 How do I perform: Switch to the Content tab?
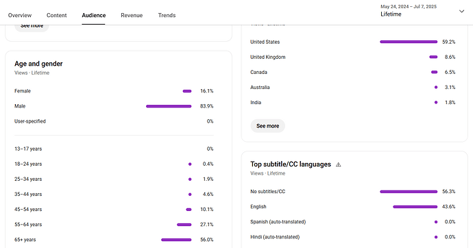[56, 15]
